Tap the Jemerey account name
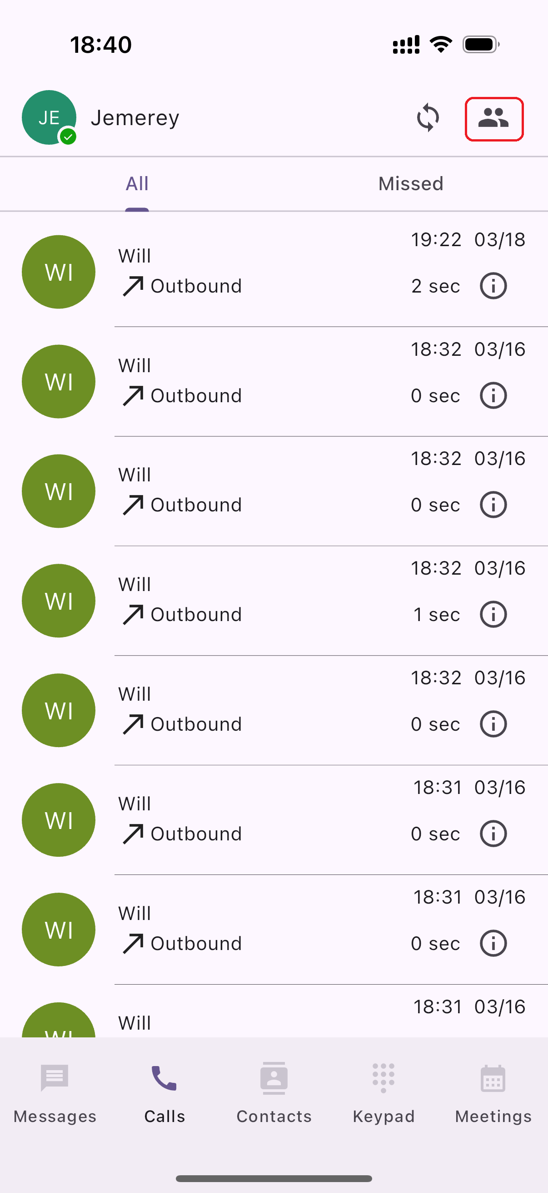 (135, 118)
